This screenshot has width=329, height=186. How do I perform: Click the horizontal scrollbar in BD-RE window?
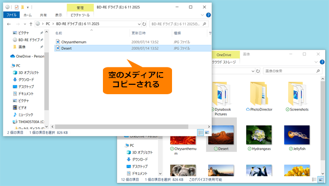click(x=122, y=126)
